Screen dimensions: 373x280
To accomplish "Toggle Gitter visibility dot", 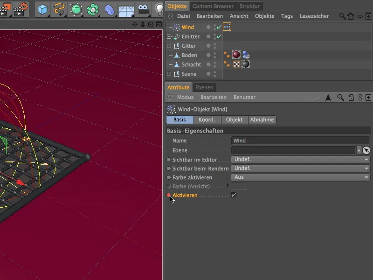I will [208, 46].
